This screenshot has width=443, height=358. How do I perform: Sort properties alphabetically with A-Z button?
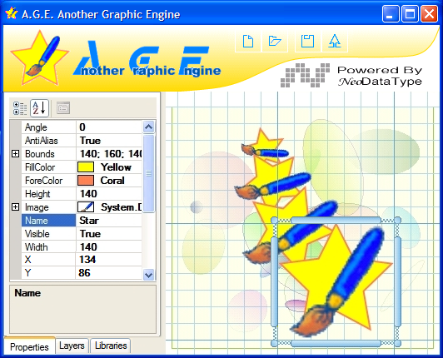click(x=39, y=108)
